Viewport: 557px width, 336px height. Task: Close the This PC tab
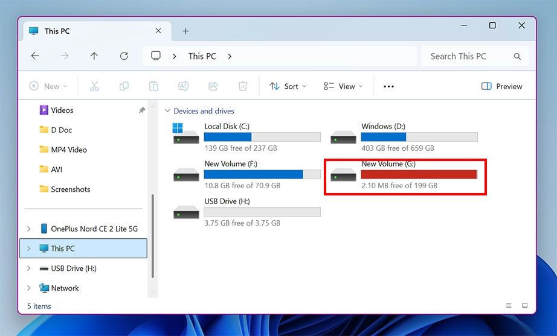158,31
